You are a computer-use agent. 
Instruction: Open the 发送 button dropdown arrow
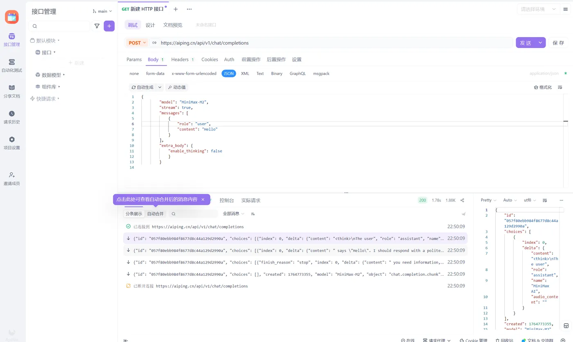(x=541, y=43)
